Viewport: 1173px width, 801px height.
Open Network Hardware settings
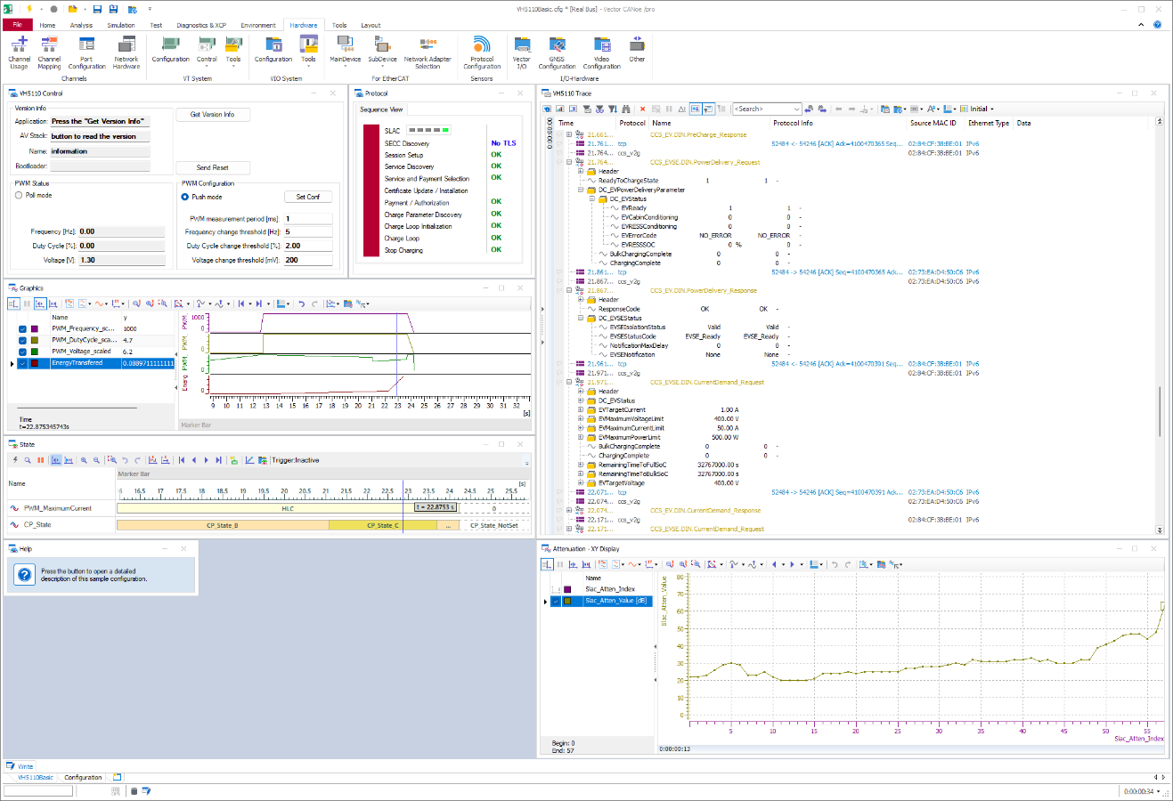tap(126, 53)
